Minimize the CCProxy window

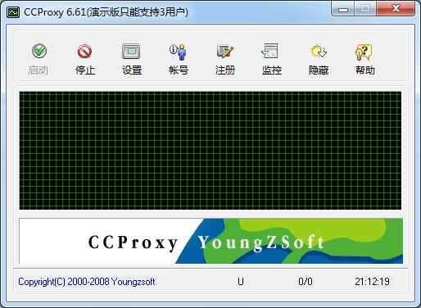343,9
